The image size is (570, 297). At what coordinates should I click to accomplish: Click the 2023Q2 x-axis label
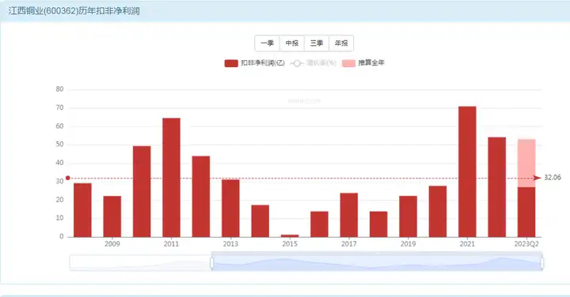click(526, 244)
